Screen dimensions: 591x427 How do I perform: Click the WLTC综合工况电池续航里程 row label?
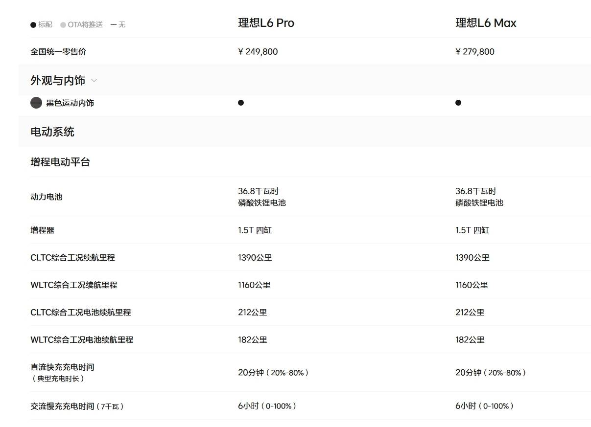[x=82, y=340]
